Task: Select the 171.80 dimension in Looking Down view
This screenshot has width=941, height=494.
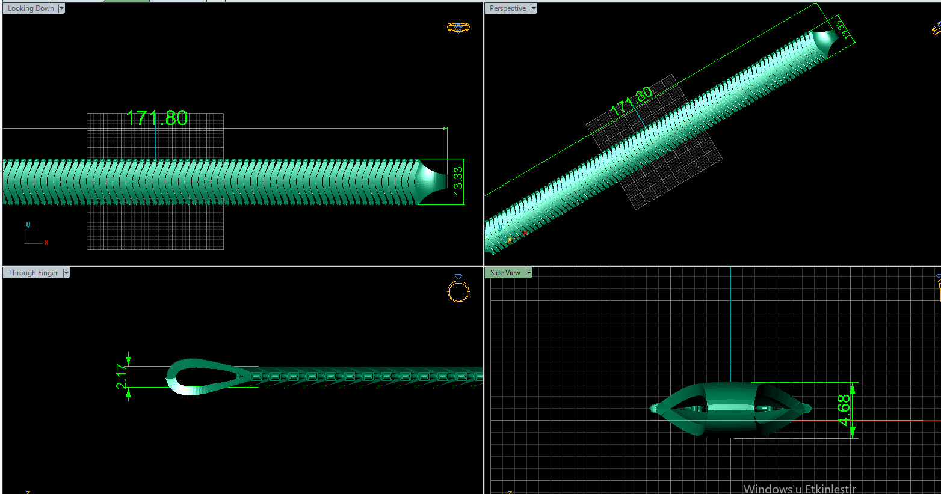Action: [x=157, y=118]
